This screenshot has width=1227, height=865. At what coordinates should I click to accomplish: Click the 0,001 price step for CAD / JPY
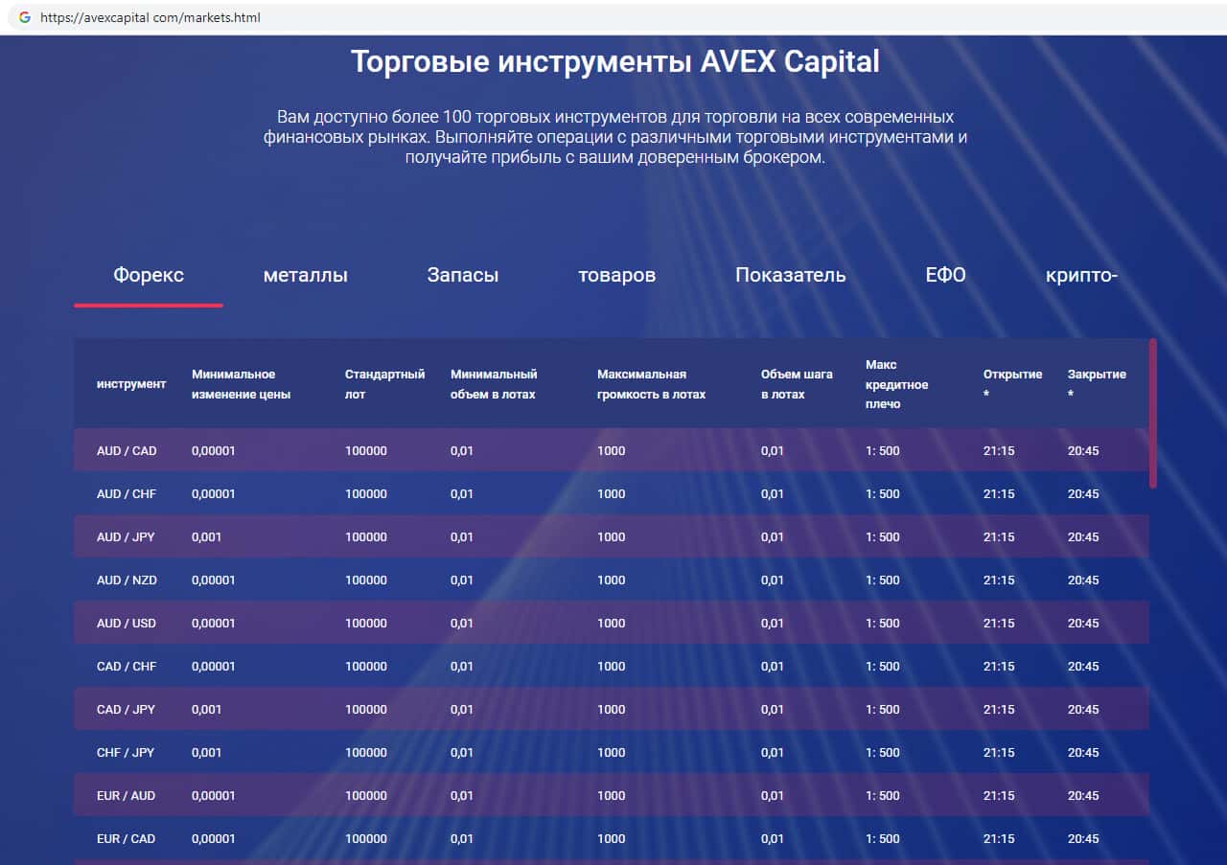click(x=206, y=709)
